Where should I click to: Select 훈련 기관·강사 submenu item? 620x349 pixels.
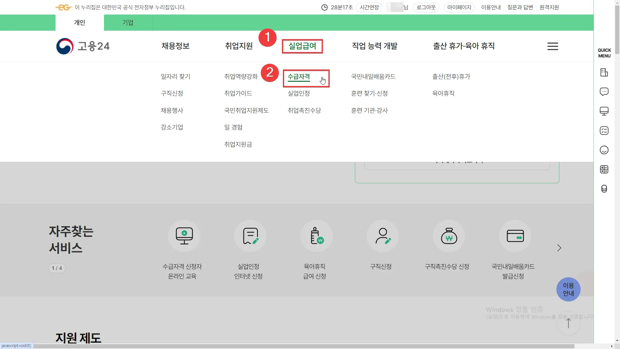point(369,111)
